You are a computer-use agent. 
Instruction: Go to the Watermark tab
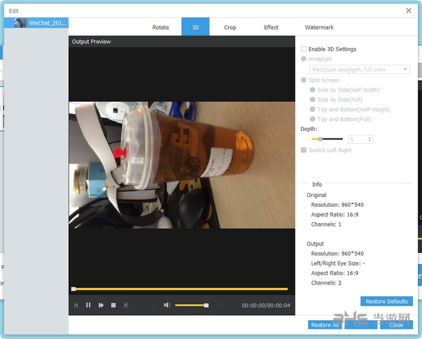(x=319, y=27)
